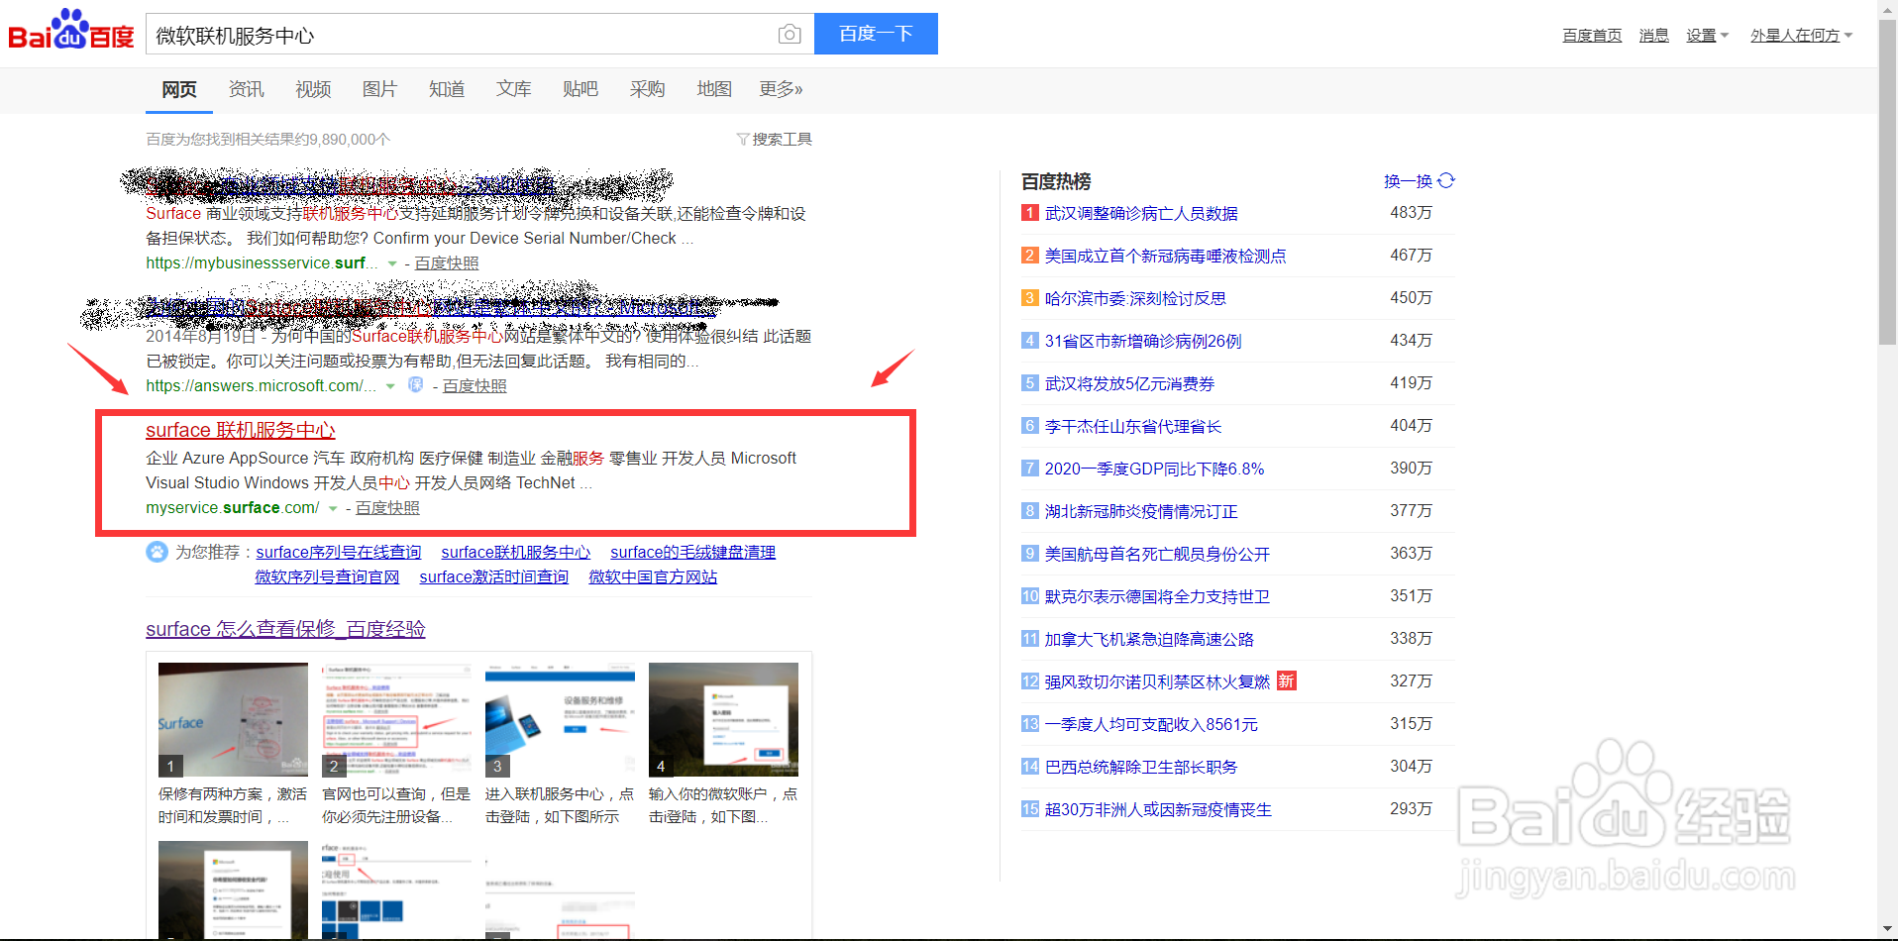This screenshot has height=941, width=1898.
Task: Open hot topic 哈尔滨市委:深刻检讨反思
Action: (1135, 298)
